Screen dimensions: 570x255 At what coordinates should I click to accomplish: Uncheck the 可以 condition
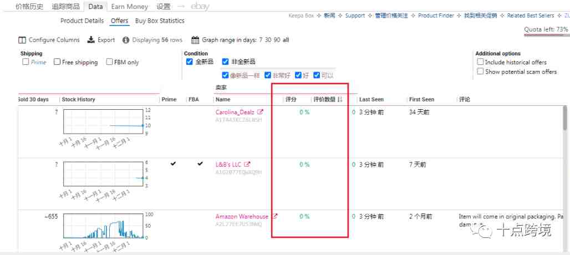317,75
